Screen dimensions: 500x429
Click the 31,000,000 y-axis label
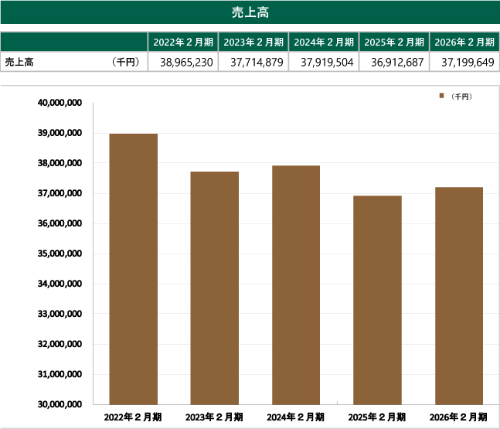(60, 374)
